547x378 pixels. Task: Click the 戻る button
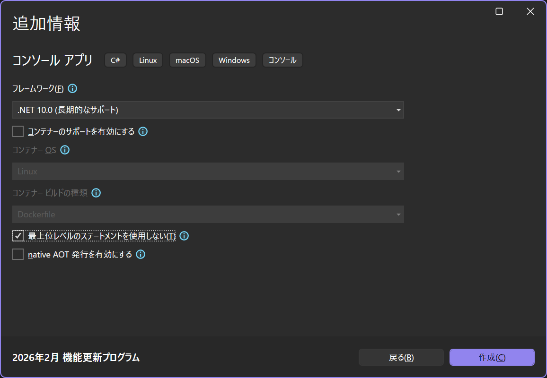(x=400, y=357)
